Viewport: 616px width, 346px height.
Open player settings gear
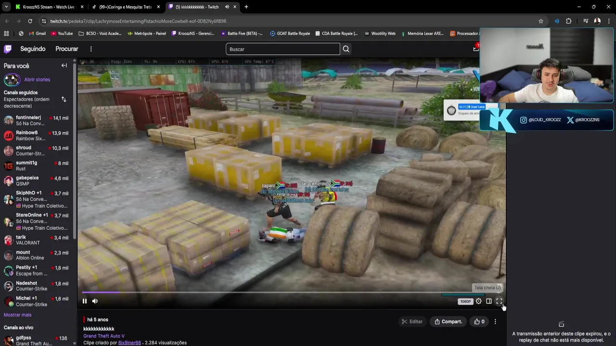pyautogui.click(x=478, y=301)
